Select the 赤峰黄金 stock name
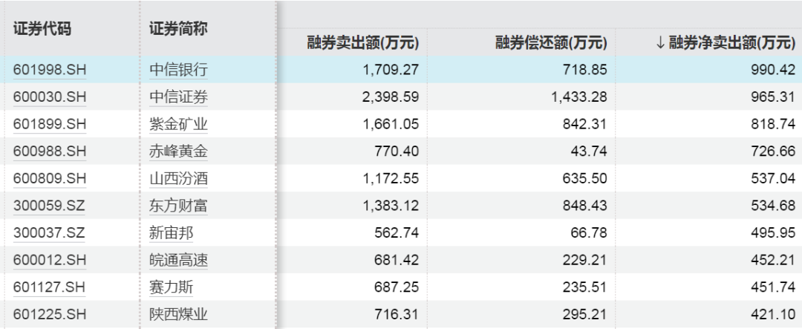 pos(178,152)
